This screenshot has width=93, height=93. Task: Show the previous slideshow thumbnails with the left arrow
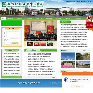[26, 44]
